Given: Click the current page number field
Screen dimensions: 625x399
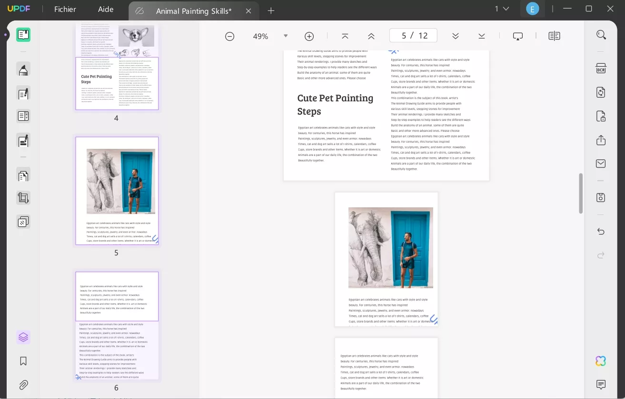Looking at the screenshot, I should [404, 36].
